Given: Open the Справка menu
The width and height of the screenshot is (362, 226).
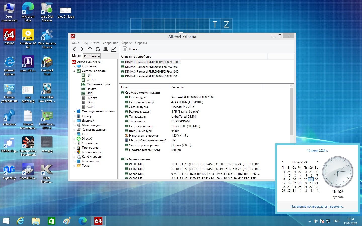Looking at the screenshot, I should pyautogui.click(x=141, y=43).
